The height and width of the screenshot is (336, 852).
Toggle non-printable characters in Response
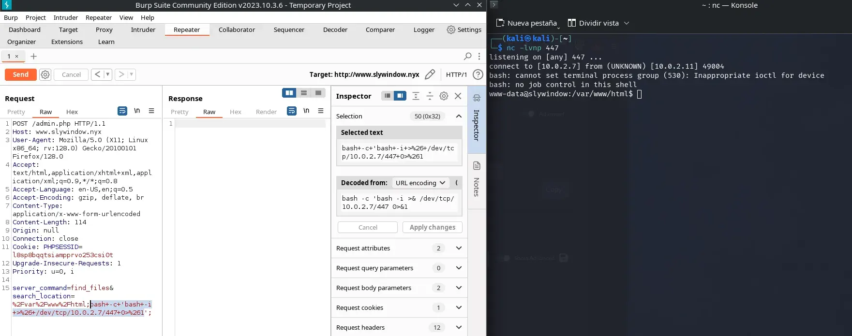click(x=306, y=111)
